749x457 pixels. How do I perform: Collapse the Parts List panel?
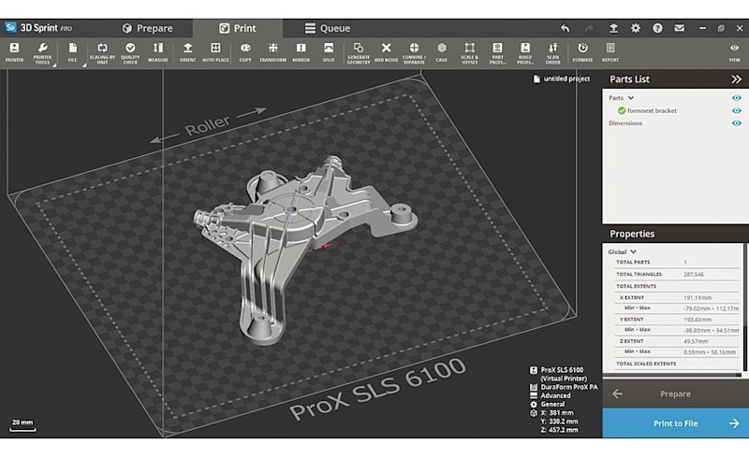pos(736,79)
